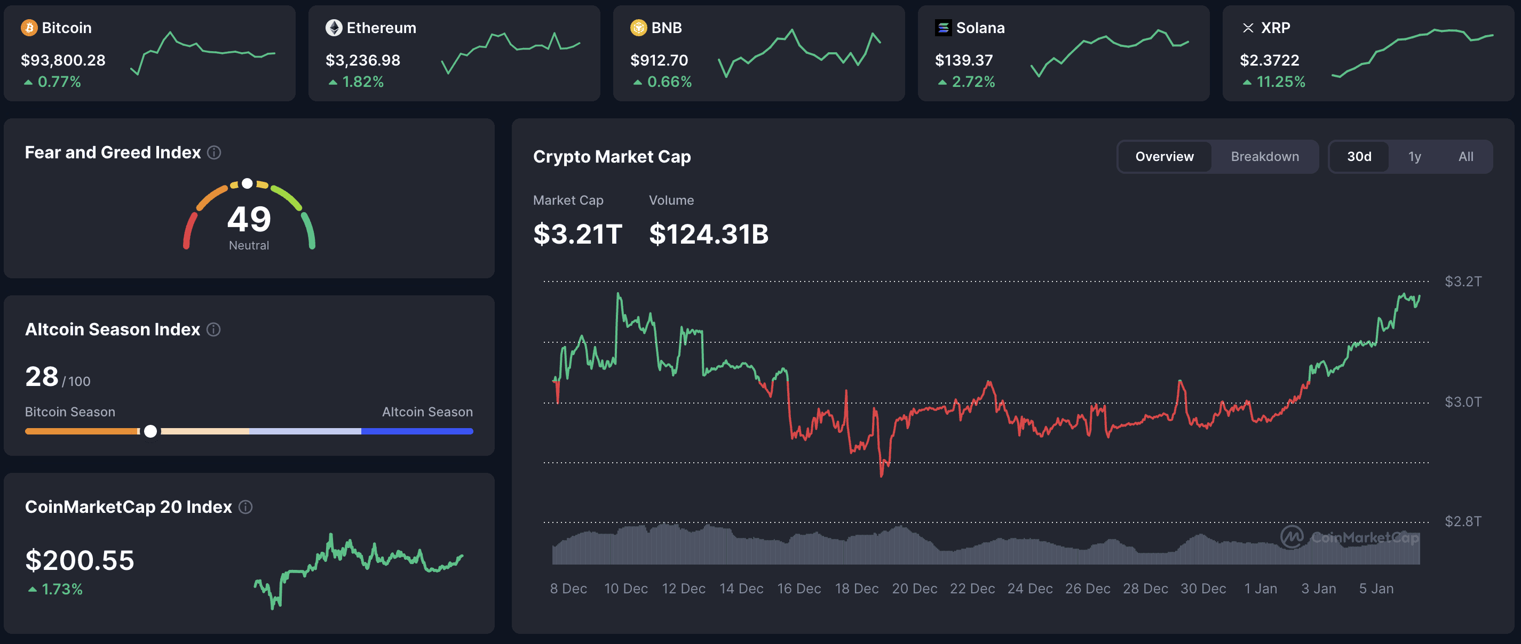1521x644 pixels.
Task: Switch to the Breakdown tab
Action: point(1265,156)
